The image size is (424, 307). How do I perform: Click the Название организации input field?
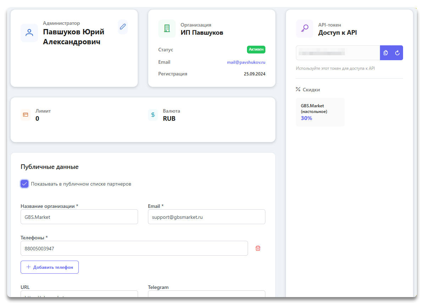[x=79, y=217]
